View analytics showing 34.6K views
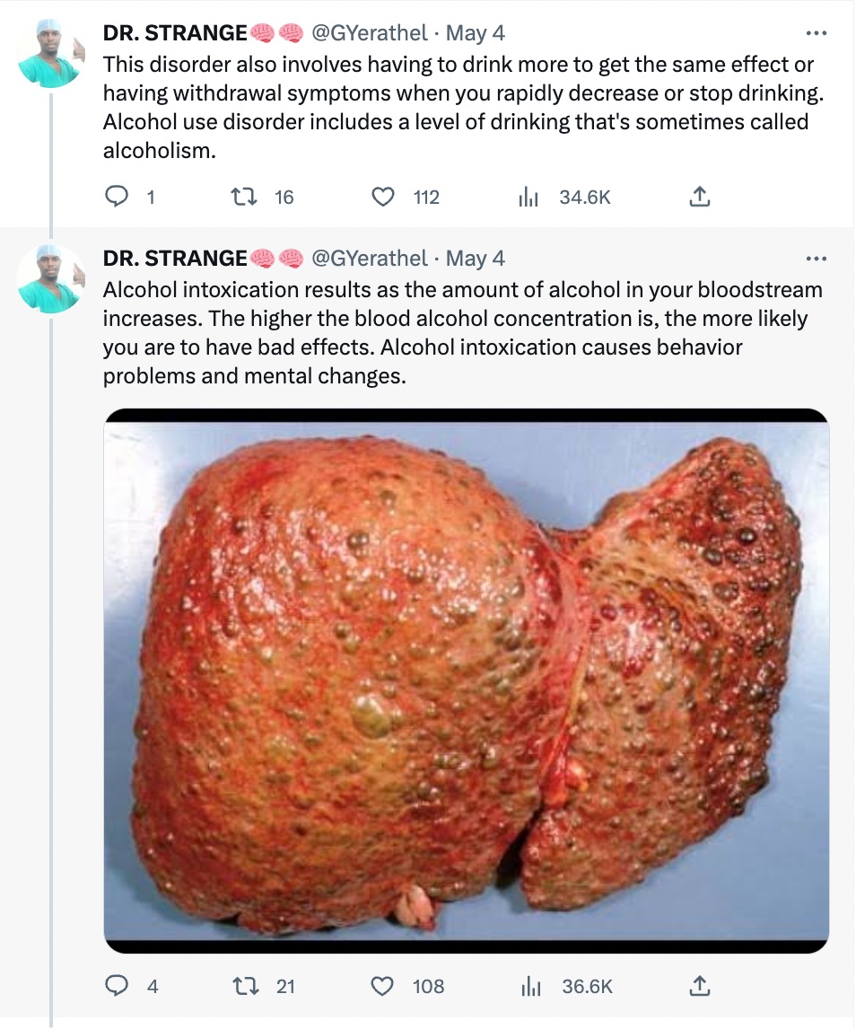The image size is (856, 1029). pyautogui.click(x=528, y=198)
